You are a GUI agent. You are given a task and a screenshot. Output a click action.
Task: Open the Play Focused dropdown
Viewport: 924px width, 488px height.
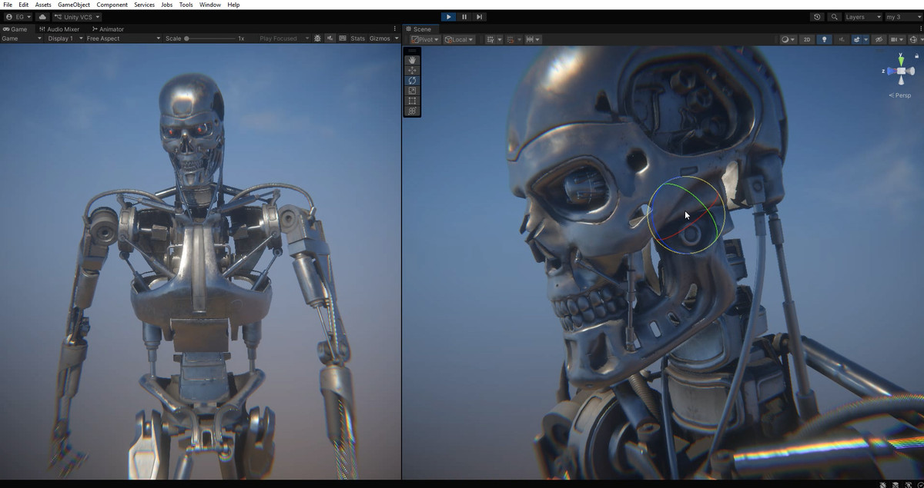283,38
